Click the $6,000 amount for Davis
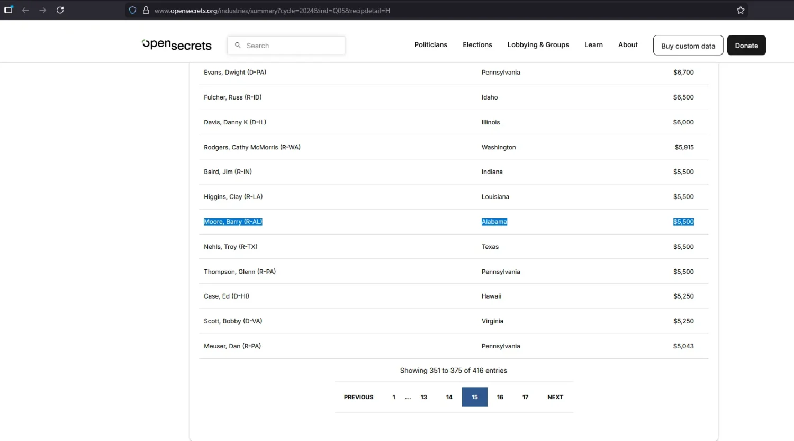Viewport: 794px width, 441px height. pyautogui.click(x=683, y=122)
